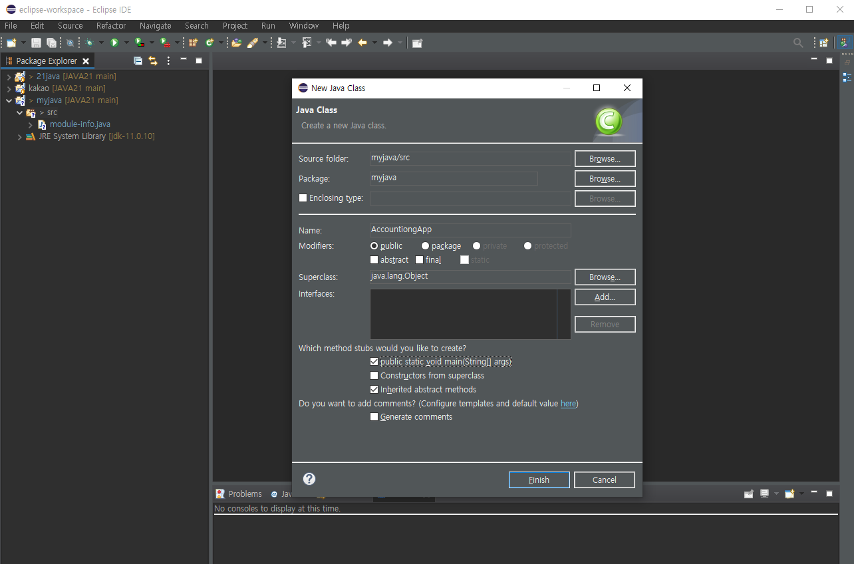The width and height of the screenshot is (854, 564).
Task: Expand the kakao project node
Action: (8, 88)
